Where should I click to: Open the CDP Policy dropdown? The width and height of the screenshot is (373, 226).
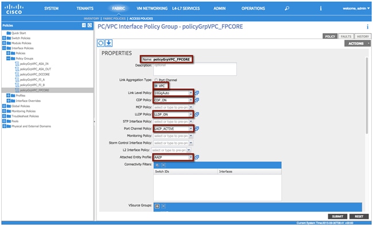191,100
